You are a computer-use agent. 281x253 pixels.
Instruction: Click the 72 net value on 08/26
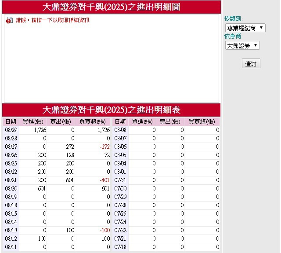107,155
